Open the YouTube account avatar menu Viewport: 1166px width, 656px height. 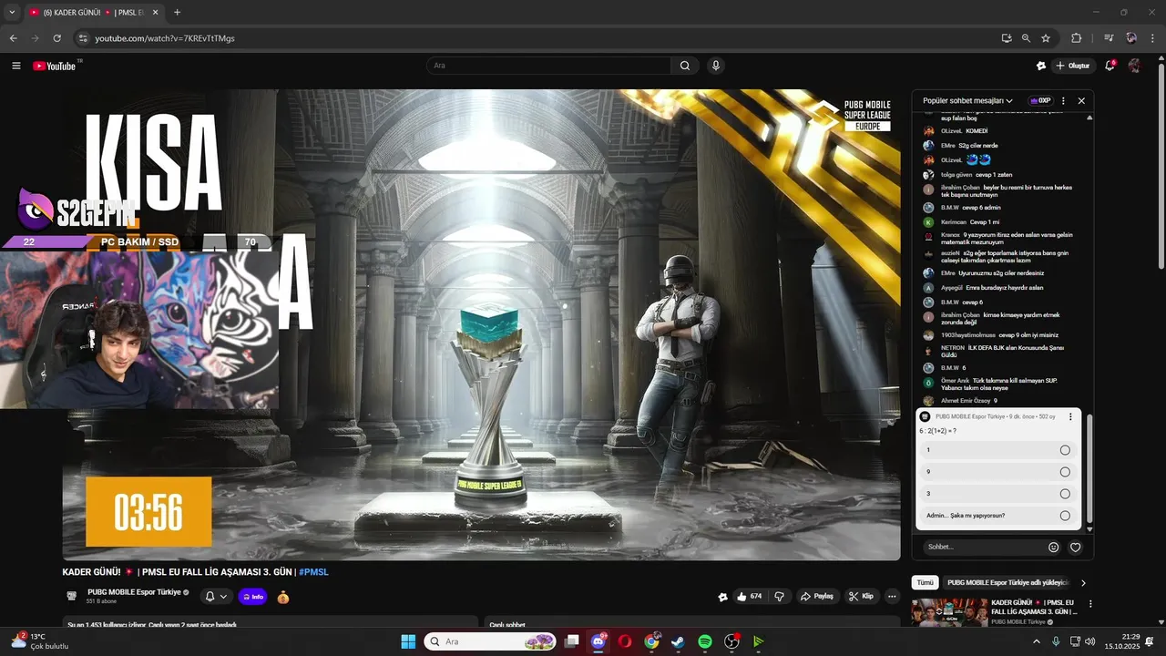point(1134,66)
